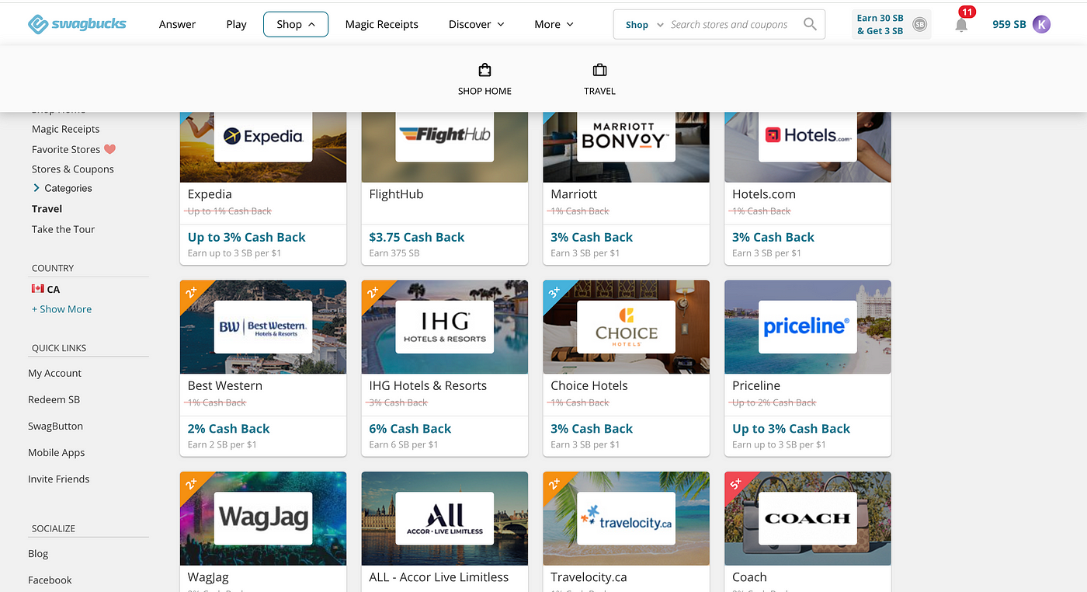1087x592 pixels.
Task: Open the Choice Hotels logo tile
Action: point(626,327)
